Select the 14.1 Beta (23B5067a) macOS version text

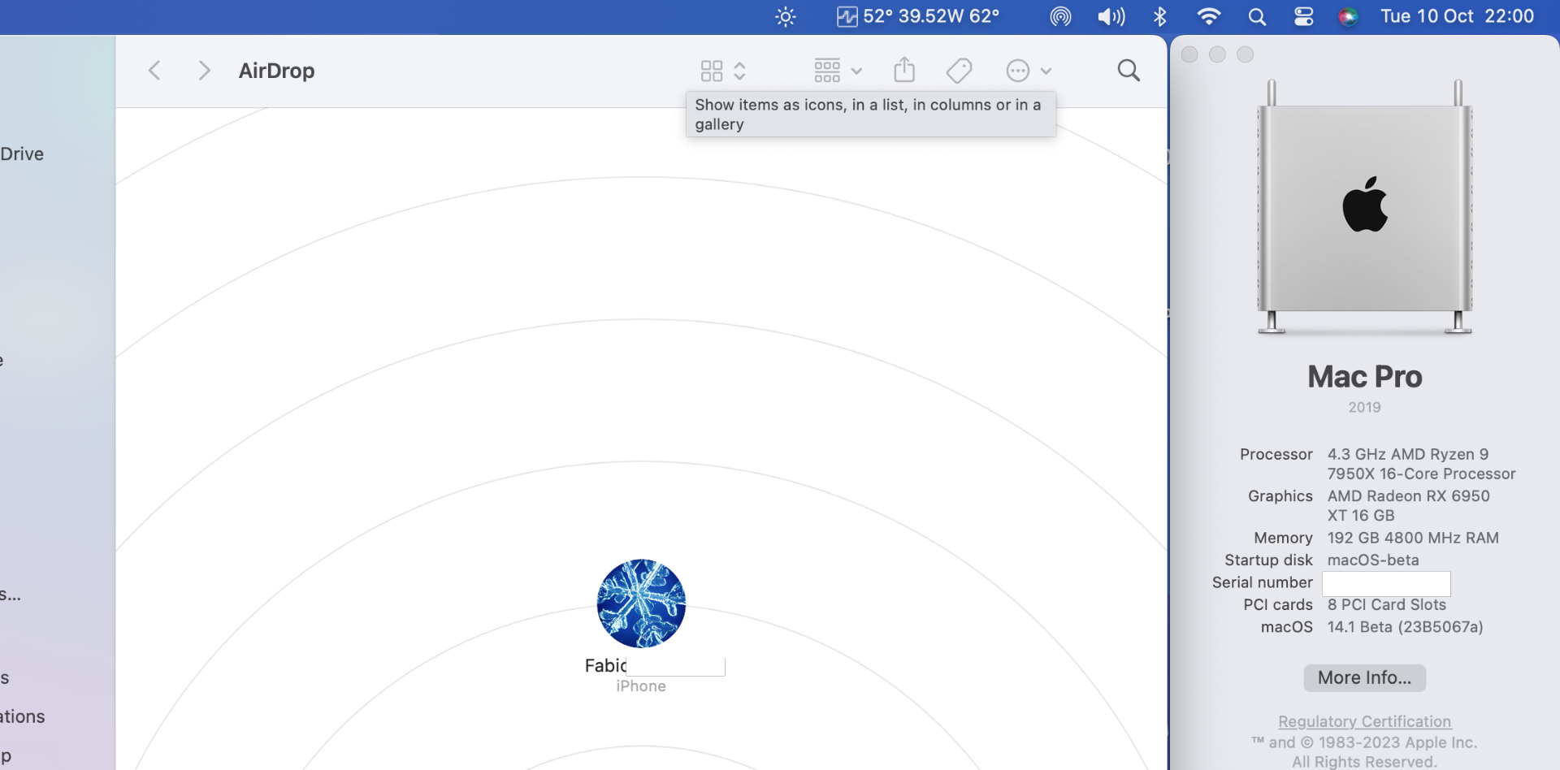1406,627
